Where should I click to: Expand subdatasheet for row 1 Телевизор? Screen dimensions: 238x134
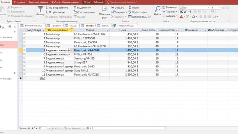[24, 34]
